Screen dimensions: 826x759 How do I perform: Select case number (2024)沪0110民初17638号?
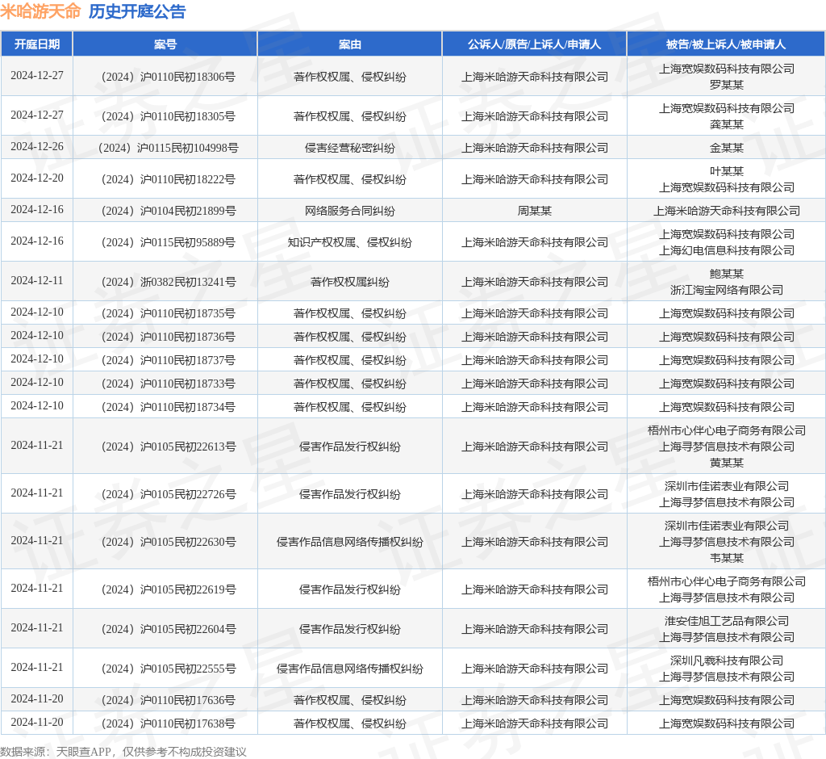pyautogui.click(x=168, y=723)
